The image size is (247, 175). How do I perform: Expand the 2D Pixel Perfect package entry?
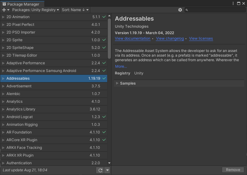click(x=3, y=25)
